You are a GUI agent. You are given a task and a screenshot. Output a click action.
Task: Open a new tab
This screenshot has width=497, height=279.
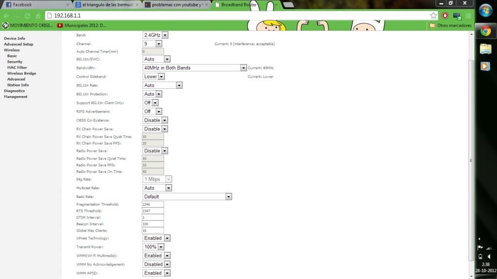click(x=288, y=5)
